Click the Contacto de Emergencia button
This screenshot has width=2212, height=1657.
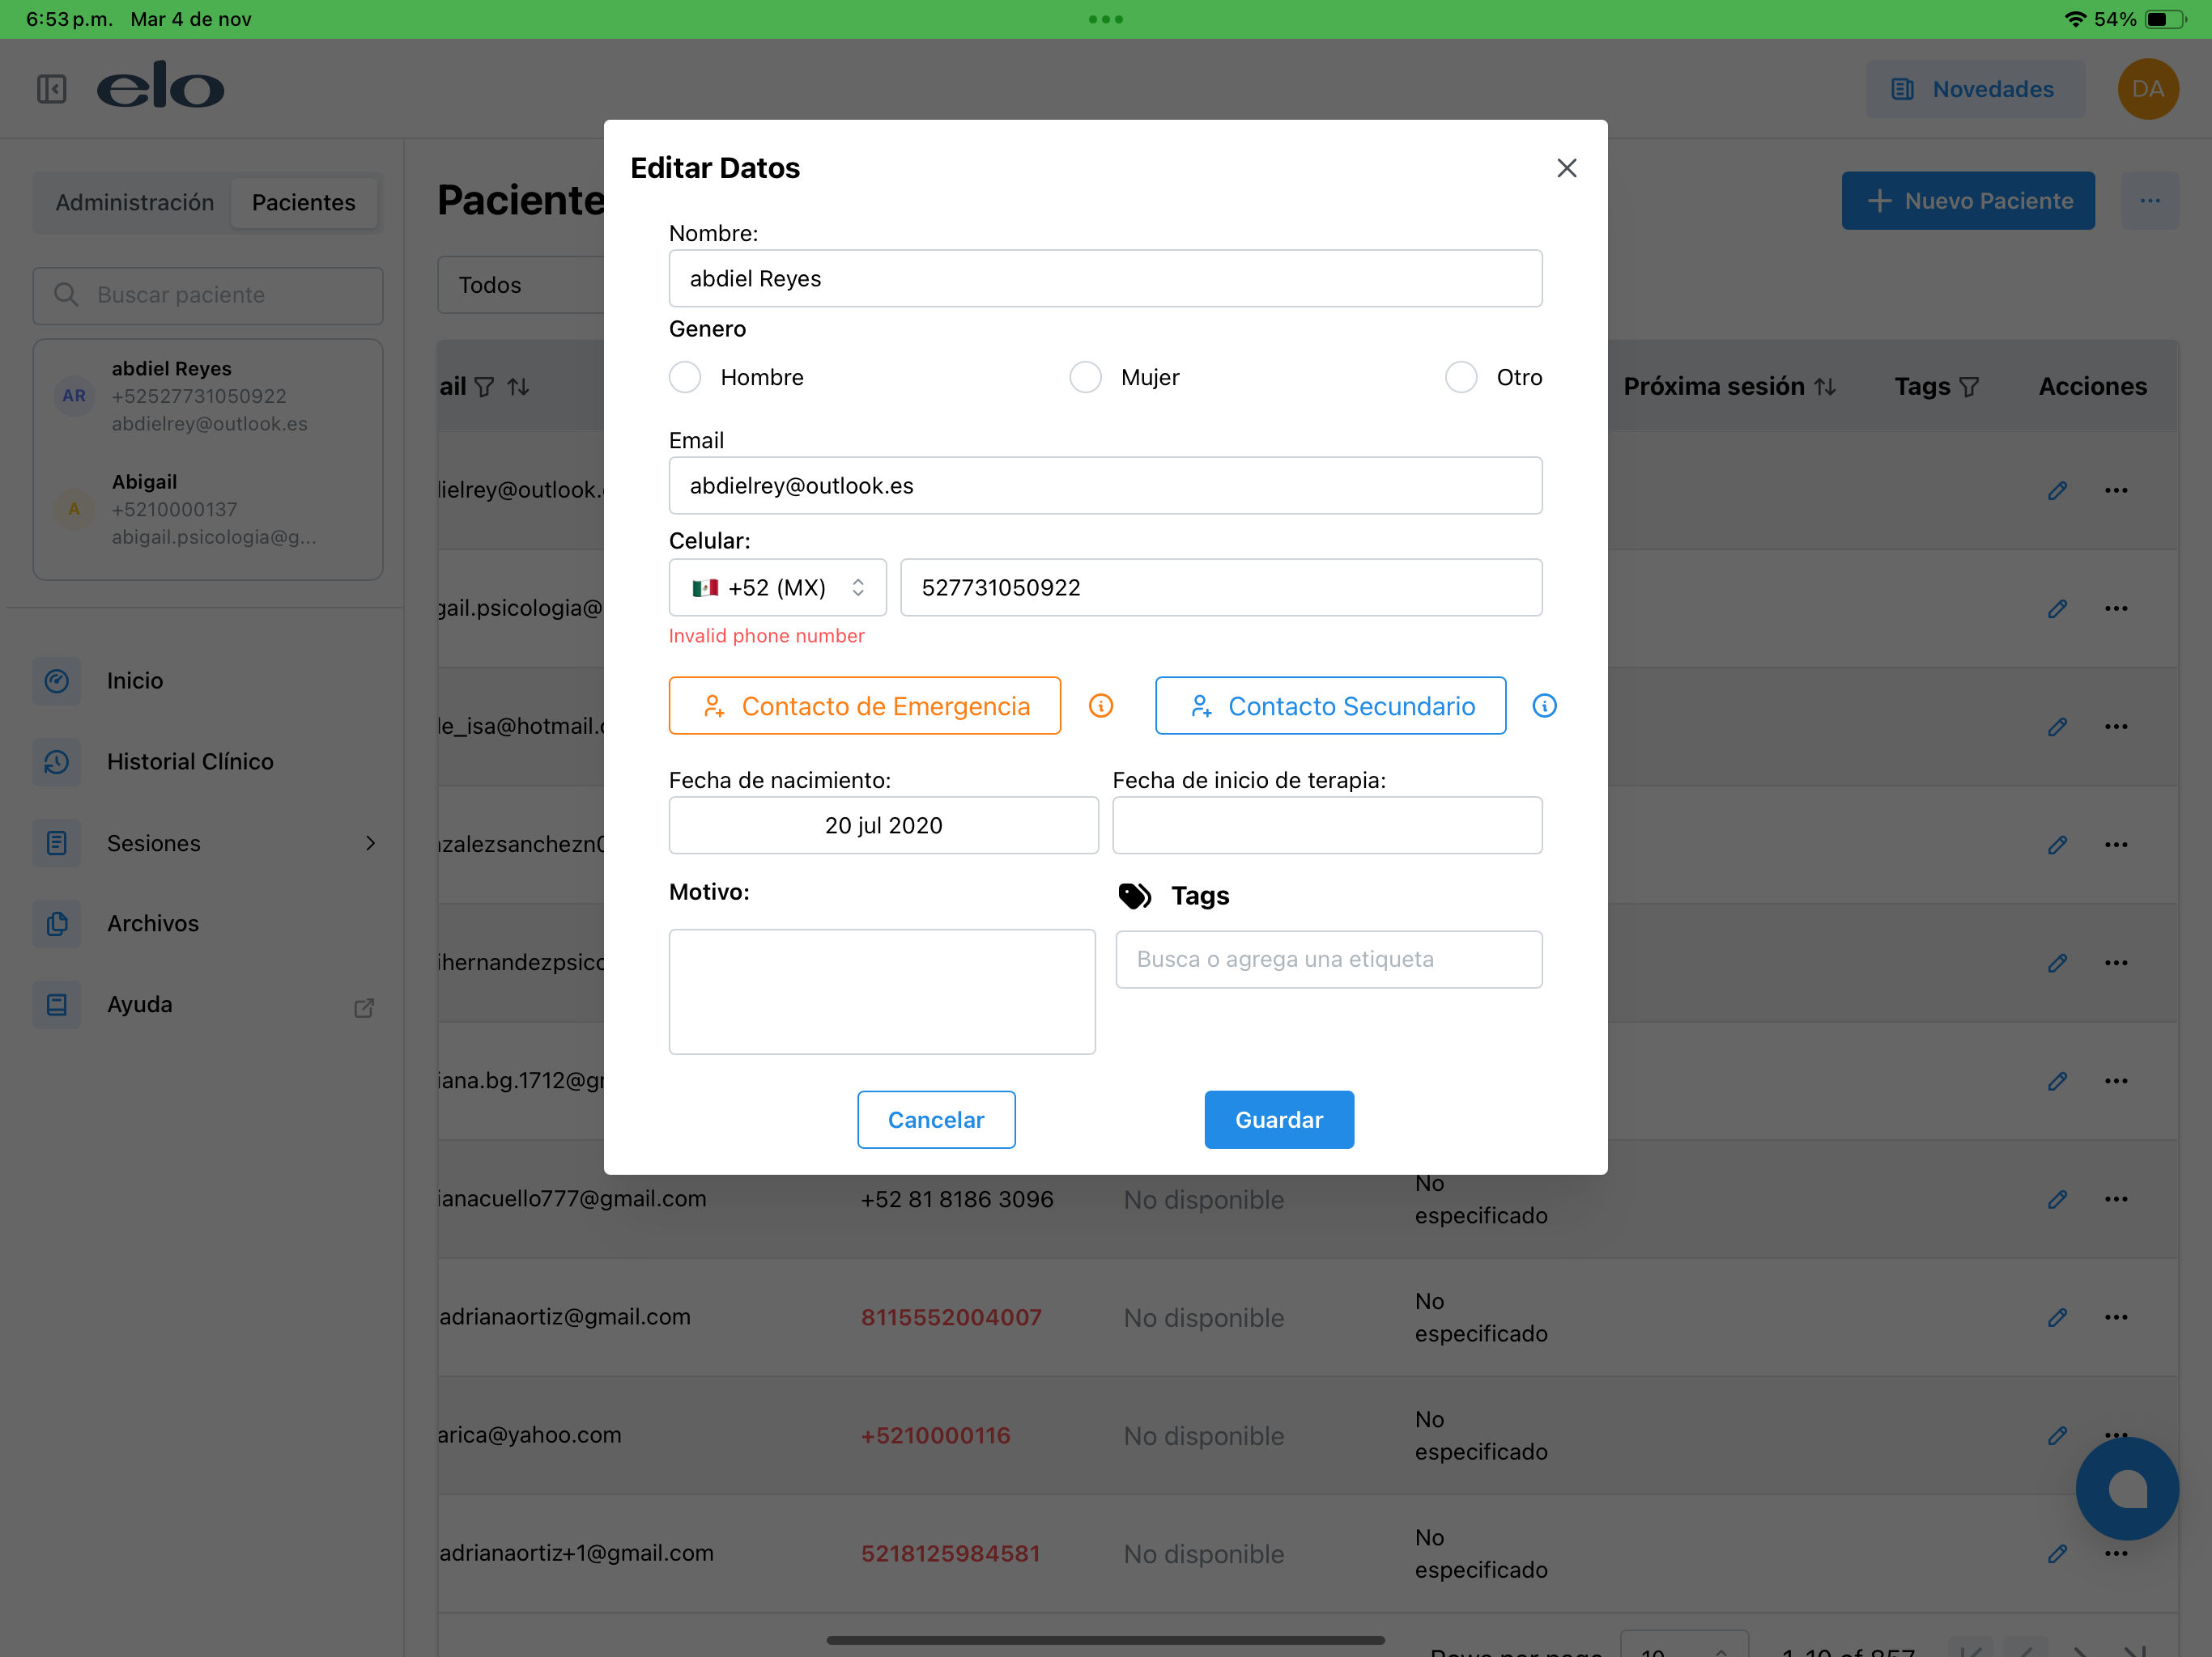(864, 706)
